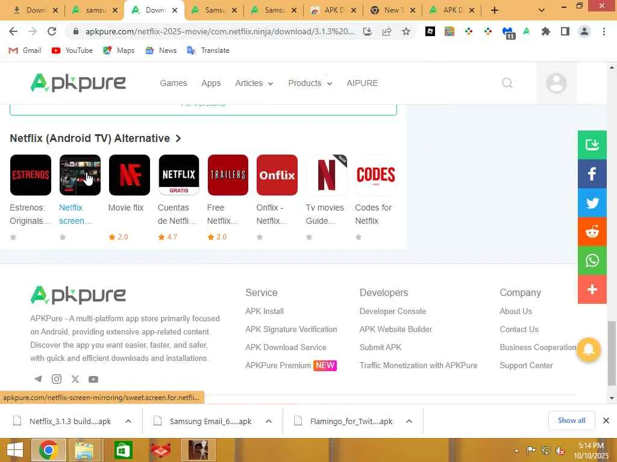Click APK Install footer link
The width and height of the screenshot is (617, 462).
coord(265,311)
